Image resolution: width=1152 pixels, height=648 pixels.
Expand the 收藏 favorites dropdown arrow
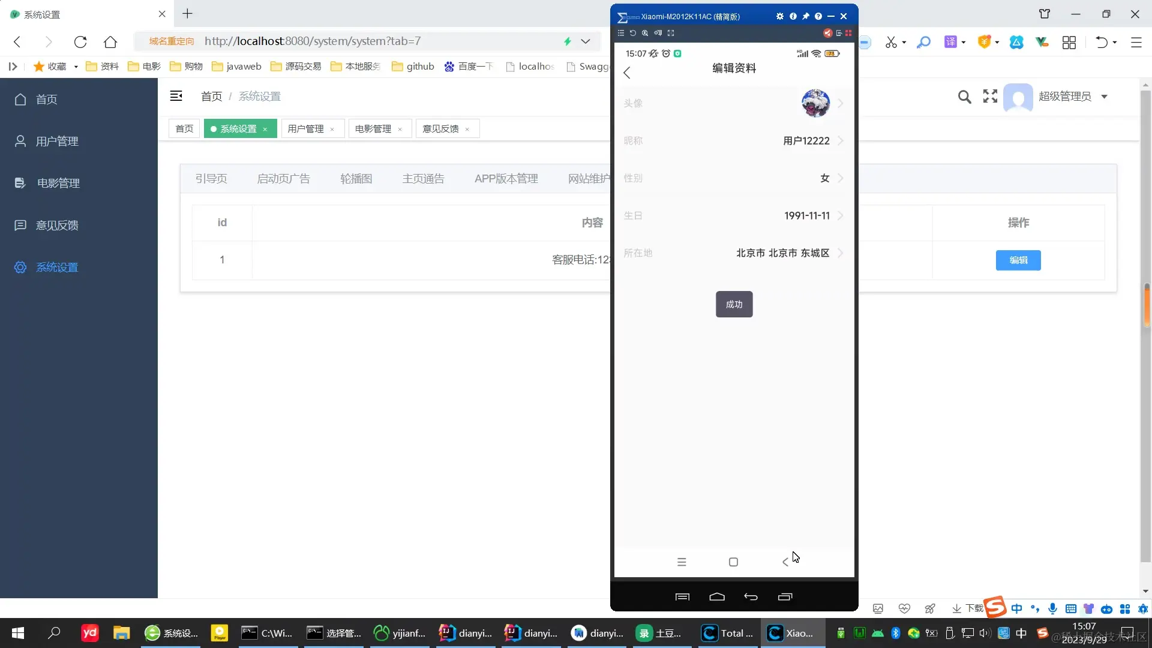tap(76, 67)
